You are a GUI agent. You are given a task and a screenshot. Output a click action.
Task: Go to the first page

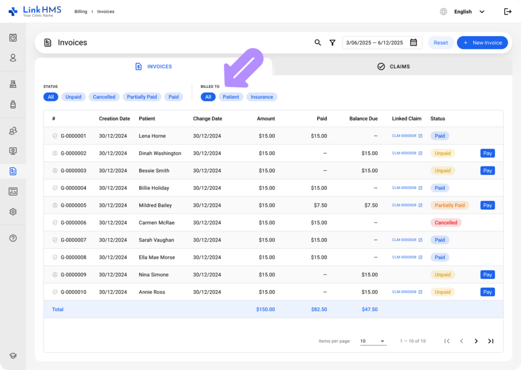coord(447,341)
